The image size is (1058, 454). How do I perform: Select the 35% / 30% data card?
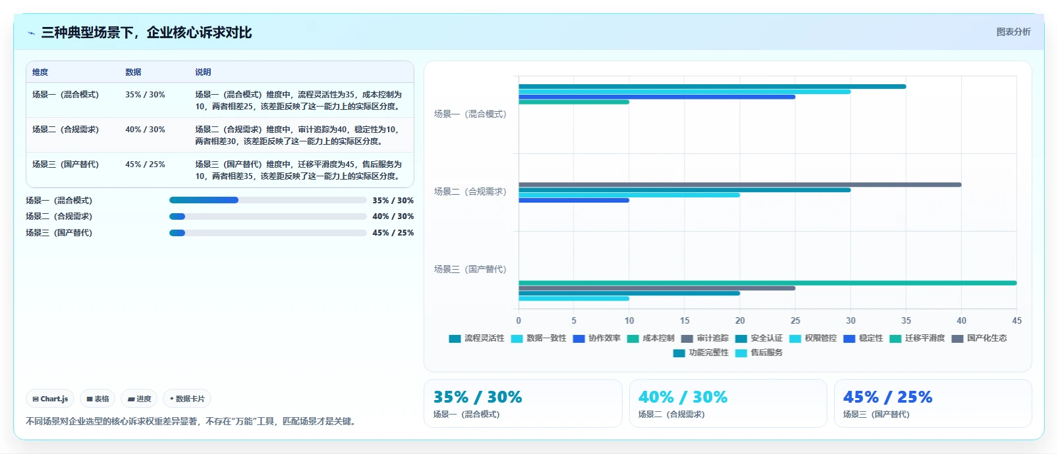click(523, 403)
